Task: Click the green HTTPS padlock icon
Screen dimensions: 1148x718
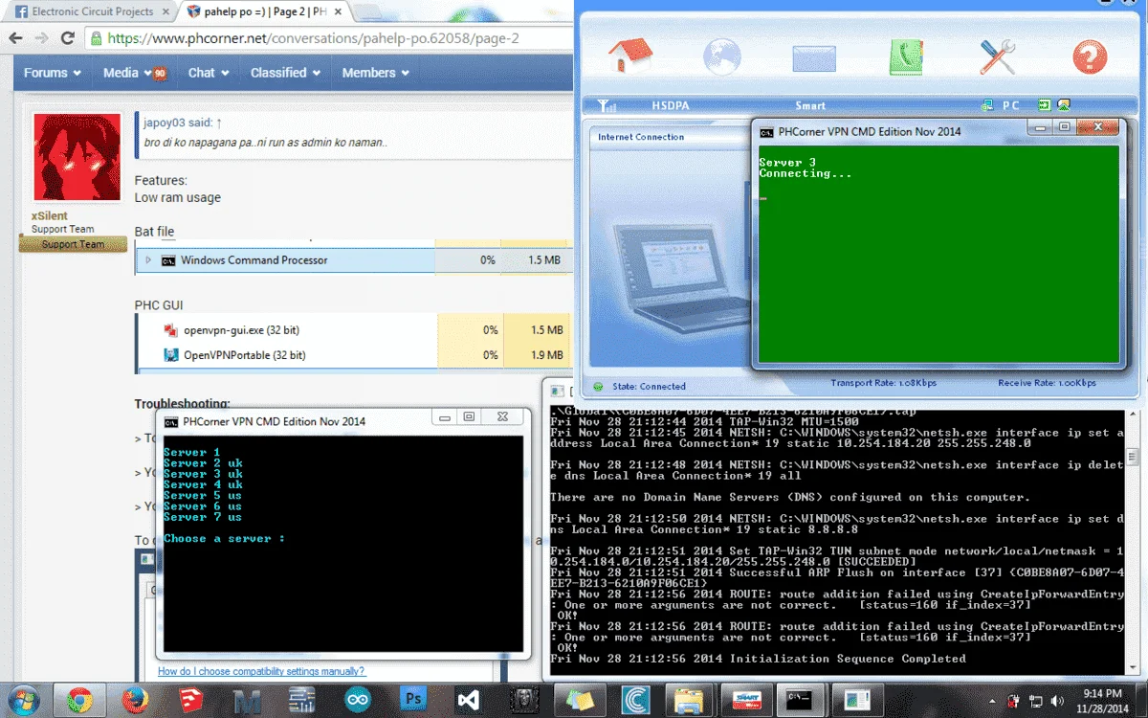Action: [x=97, y=38]
